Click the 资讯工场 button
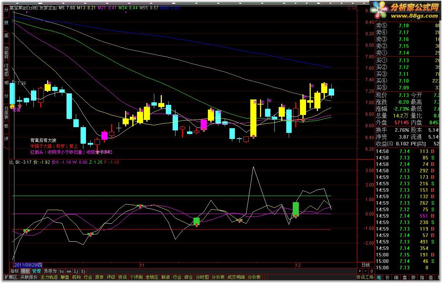Screen dimensions: 442x283 pyautogui.click(x=365, y=277)
